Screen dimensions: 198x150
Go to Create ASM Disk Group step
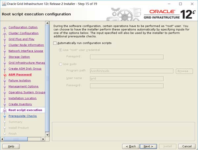(x=25, y=69)
